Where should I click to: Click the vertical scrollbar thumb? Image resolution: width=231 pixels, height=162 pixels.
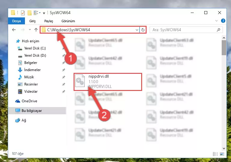(x=224, y=48)
